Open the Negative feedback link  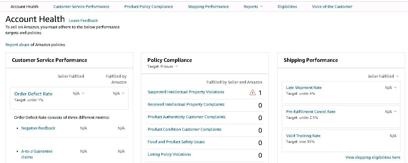tap(38, 128)
